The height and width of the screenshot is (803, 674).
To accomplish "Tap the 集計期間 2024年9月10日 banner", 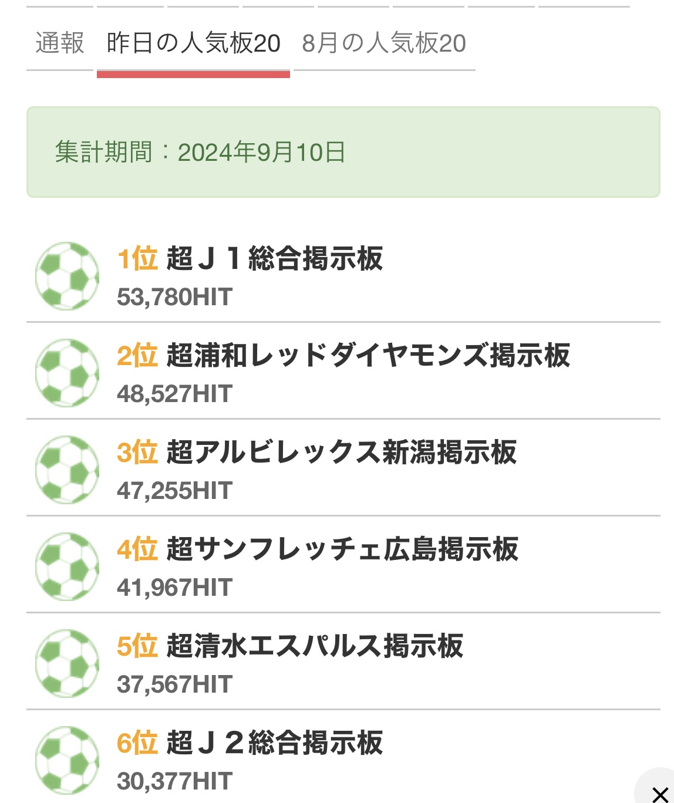I will coord(343,152).
